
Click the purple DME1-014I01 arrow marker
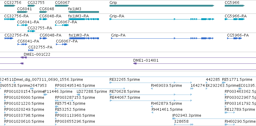(135, 63)
